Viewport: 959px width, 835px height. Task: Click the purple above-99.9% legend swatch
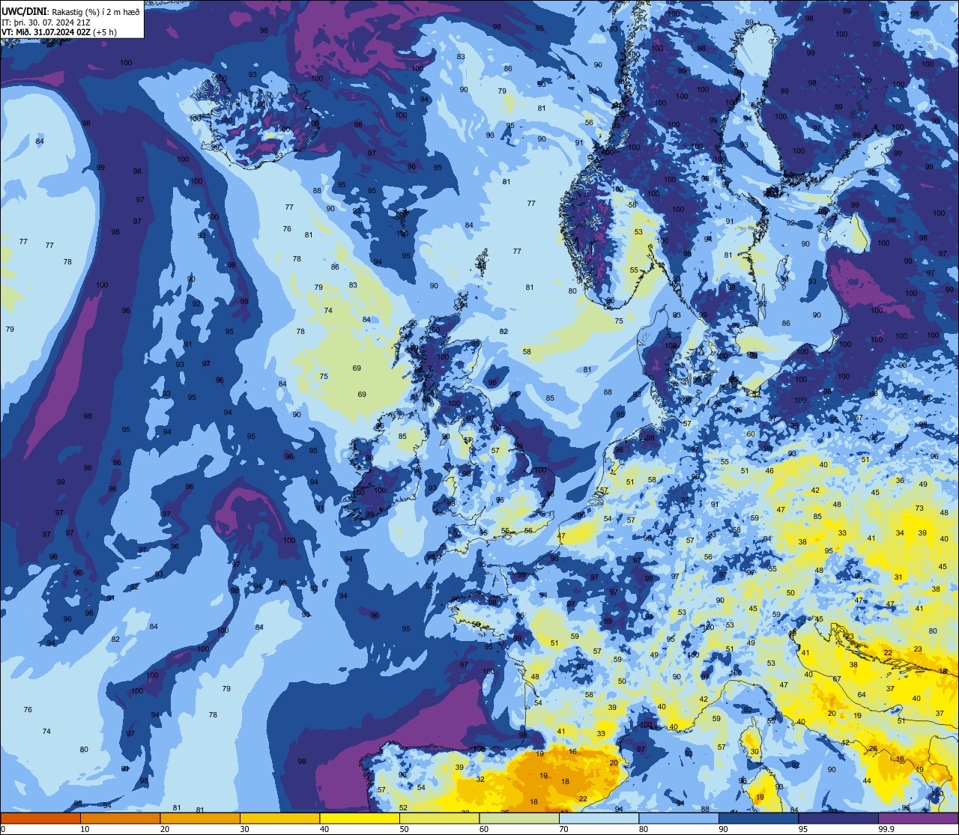pyautogui.click(x=919, y=819)
